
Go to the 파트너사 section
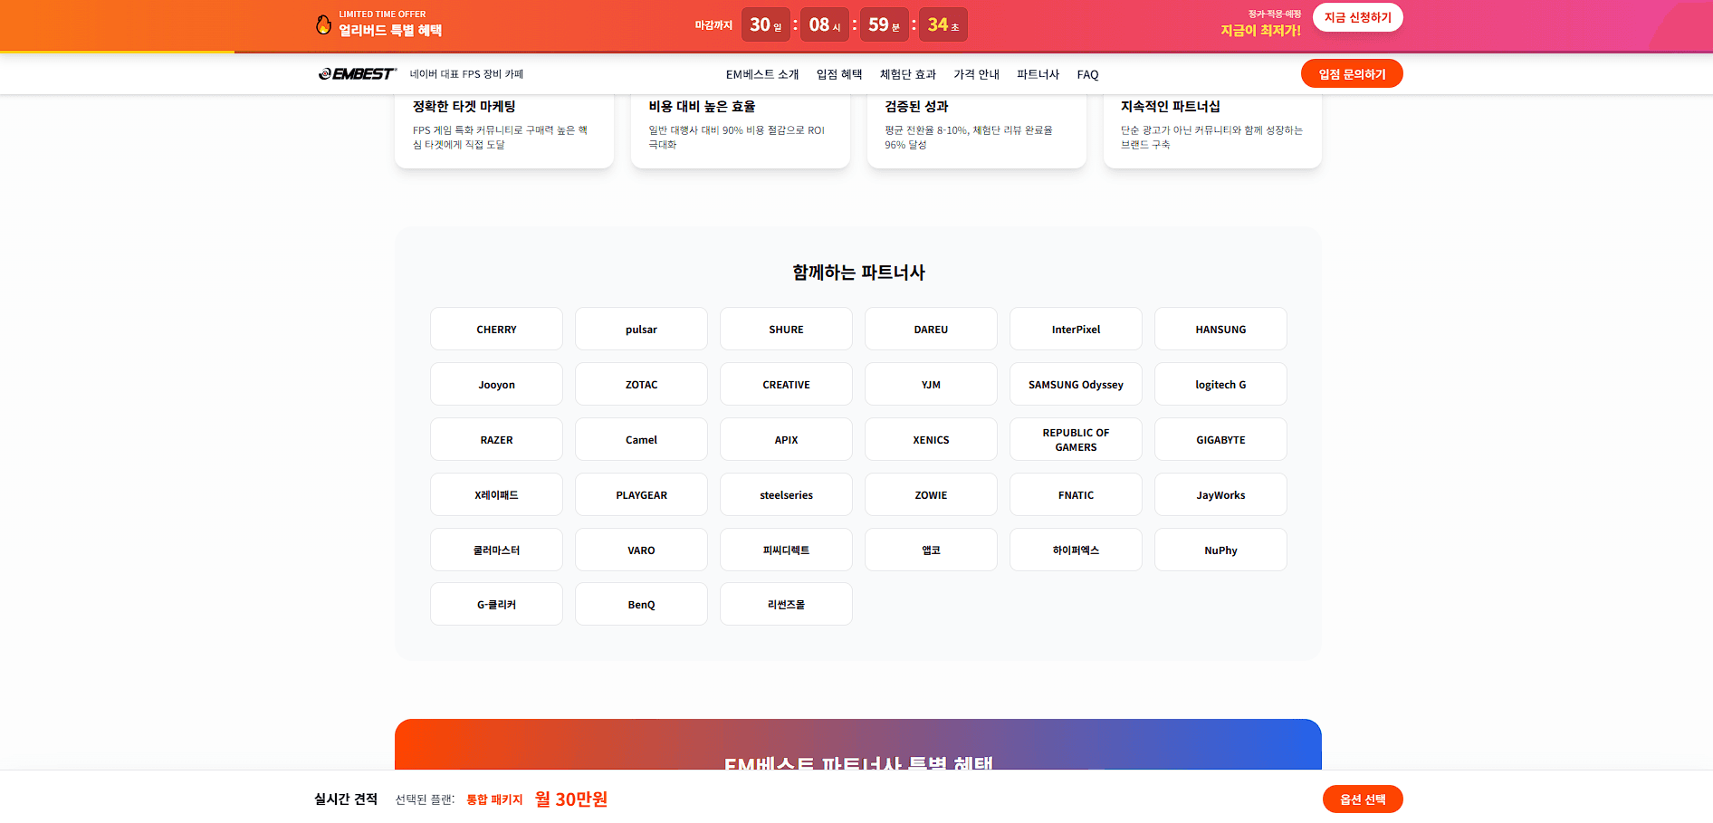coord(1037,74)
